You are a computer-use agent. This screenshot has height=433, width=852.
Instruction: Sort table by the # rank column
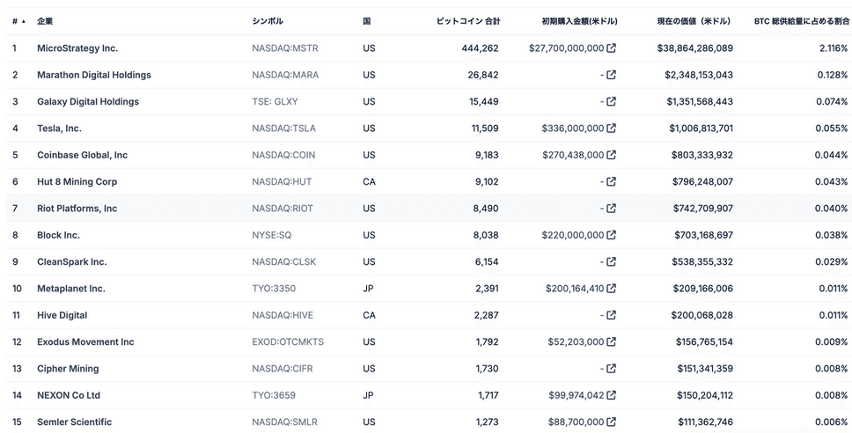click(x=18, y=21)
